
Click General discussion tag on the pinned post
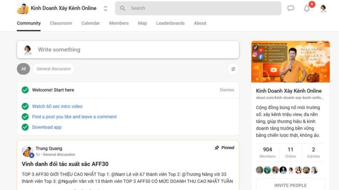coord(59,155)
